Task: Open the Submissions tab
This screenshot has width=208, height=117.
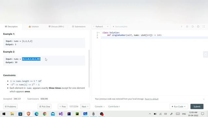Action: click(x=79, y=27)
